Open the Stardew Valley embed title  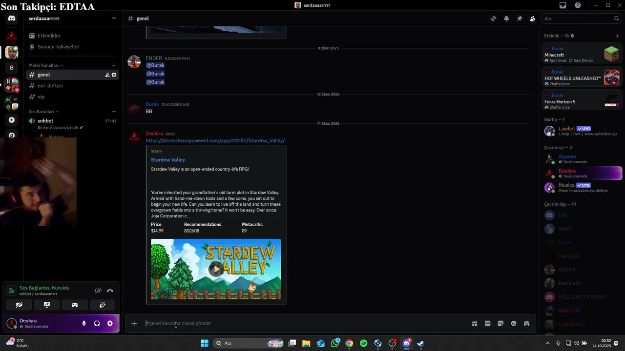[x=168, y=160]
